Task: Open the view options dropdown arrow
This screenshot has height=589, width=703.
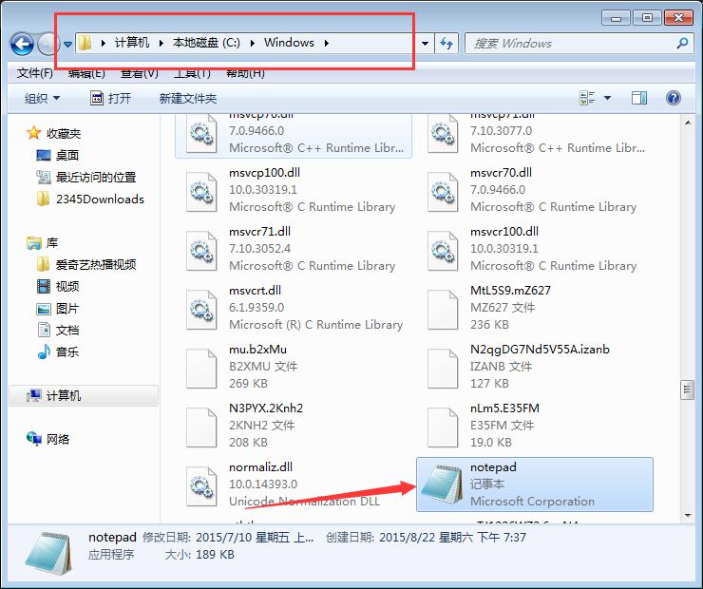Action: click(607, 98)
